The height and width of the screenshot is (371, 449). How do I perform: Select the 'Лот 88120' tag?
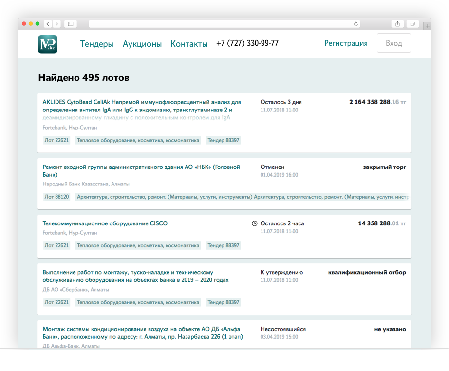pyautogui.click(x=56, y=197)
